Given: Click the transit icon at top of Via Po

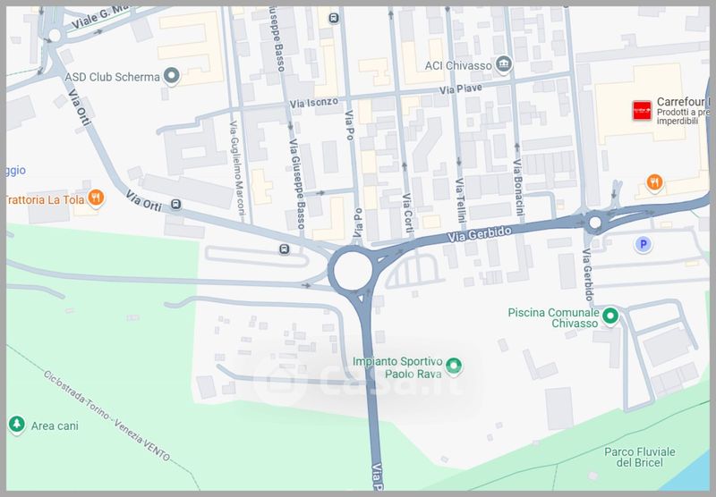Looking at the screenshot, I should pos(334,18).
